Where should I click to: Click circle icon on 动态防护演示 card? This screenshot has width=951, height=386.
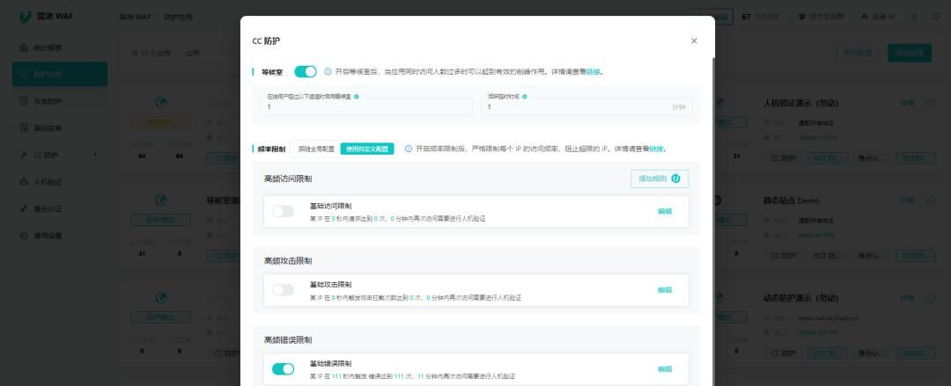(931, 298)
